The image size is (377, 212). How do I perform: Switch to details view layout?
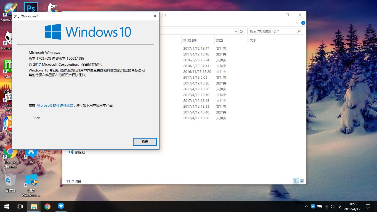(x=296, y=181)
